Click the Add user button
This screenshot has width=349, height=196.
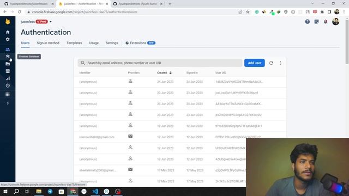point(255,63)
